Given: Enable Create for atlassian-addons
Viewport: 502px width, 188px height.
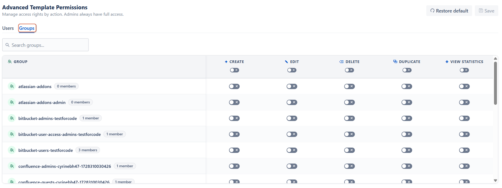Looking at the screenshot, I should (x=234, y=86).
